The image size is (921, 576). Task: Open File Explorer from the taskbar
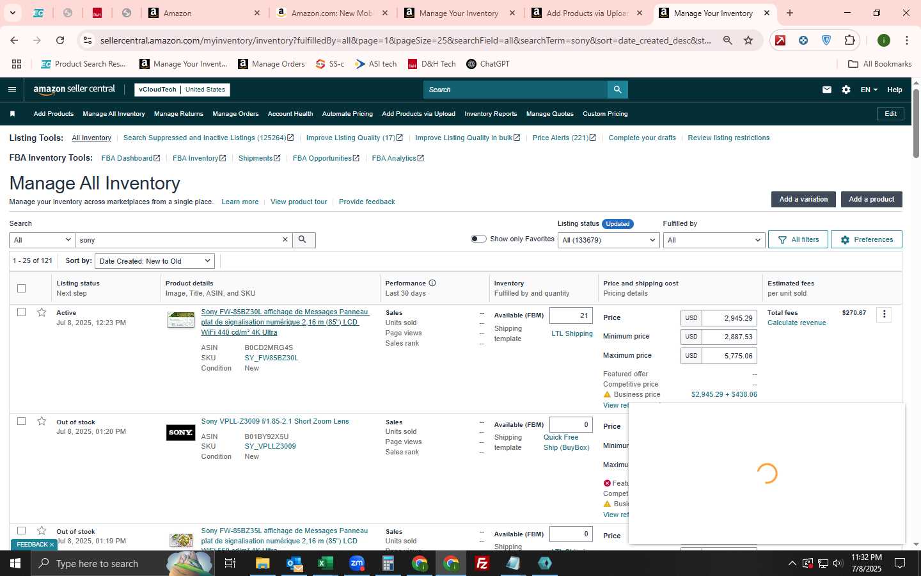point(263,563)
